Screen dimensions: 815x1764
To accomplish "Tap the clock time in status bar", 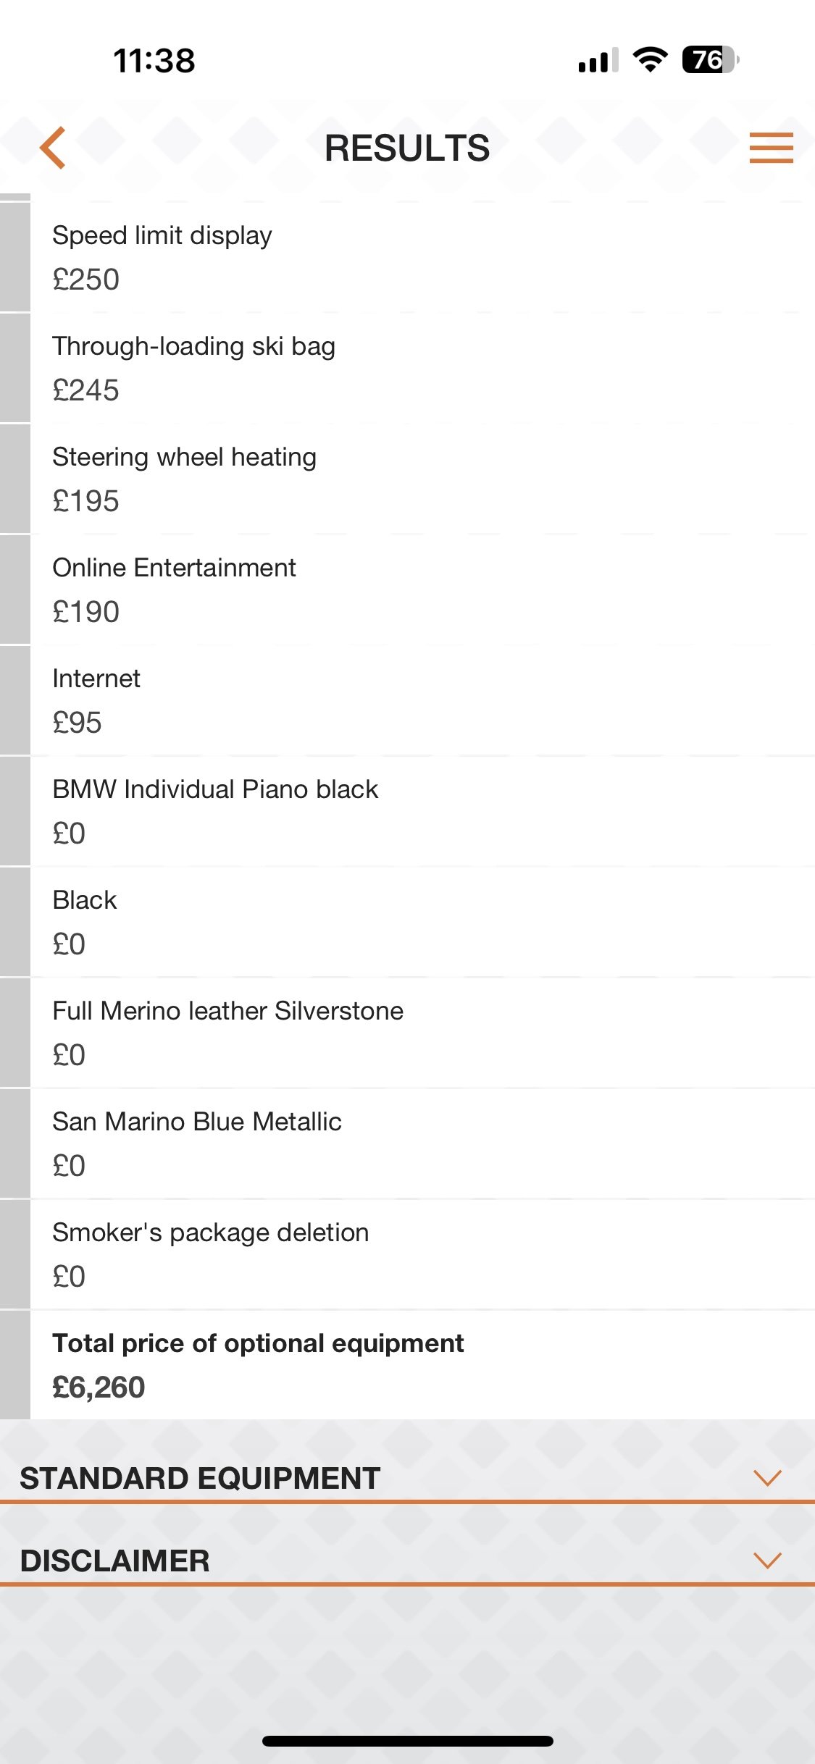I will pyautogui.click(x=154, y=60).
